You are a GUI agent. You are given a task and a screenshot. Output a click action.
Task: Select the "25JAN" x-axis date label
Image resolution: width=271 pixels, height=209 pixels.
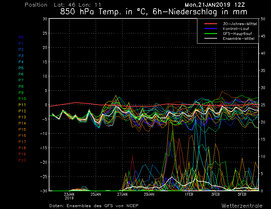click(96, 194)
